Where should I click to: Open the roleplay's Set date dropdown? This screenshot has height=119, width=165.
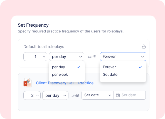98,95
